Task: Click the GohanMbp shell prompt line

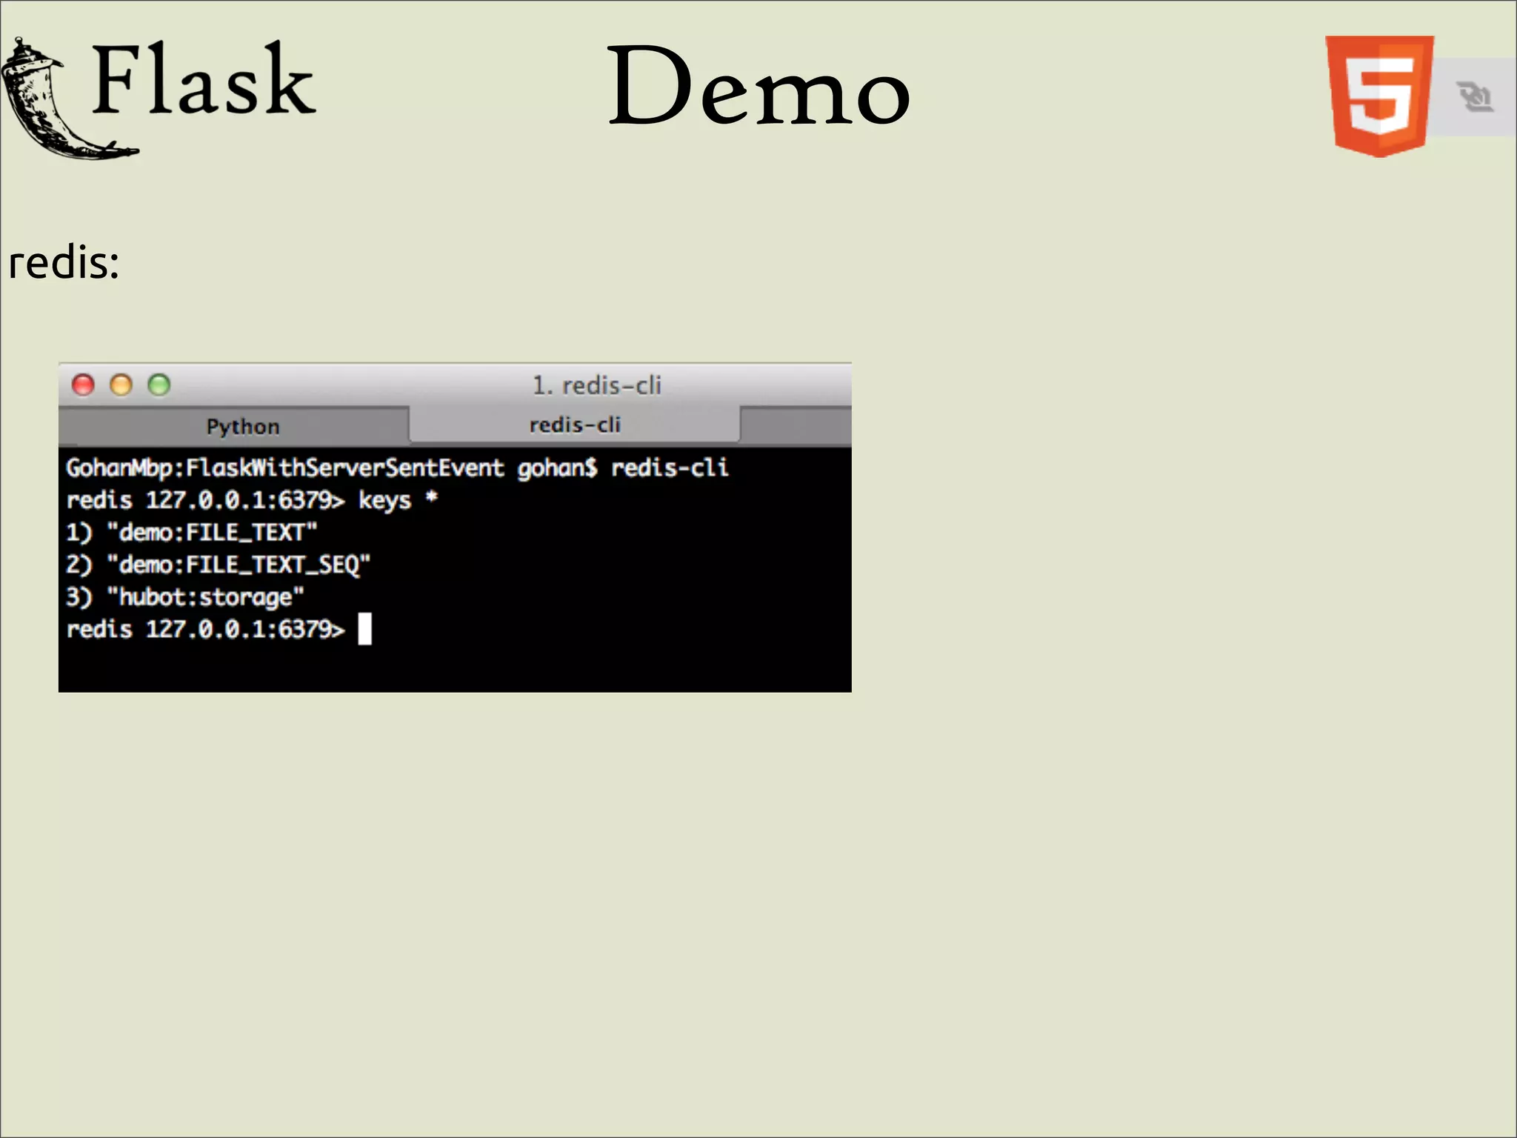Action: (397, 468)
